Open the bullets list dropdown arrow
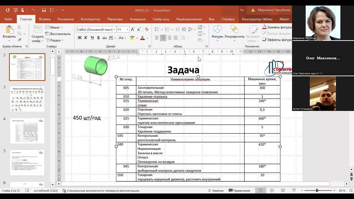354x199 pixels. (x=162, y=30)
